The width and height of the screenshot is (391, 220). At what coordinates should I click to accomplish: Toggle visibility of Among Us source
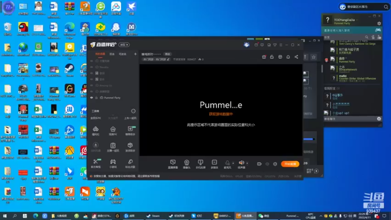(91, 86)
